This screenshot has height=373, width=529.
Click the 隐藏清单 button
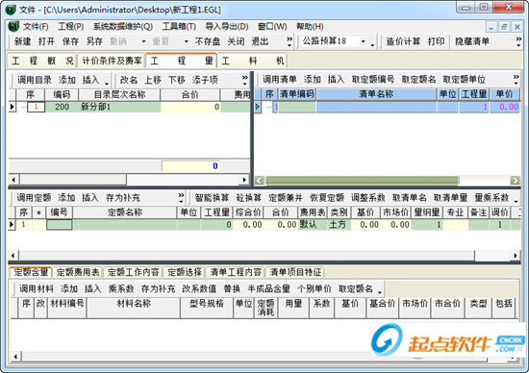tap(472, 41)
